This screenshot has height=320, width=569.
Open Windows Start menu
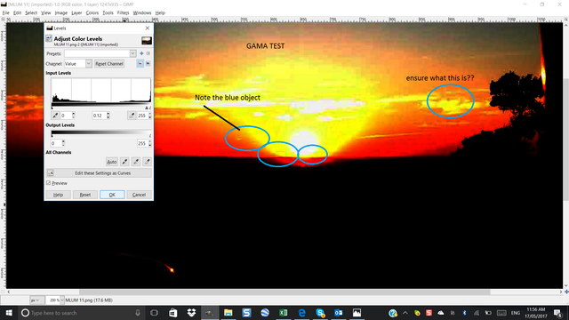click(x=9, y=313)
